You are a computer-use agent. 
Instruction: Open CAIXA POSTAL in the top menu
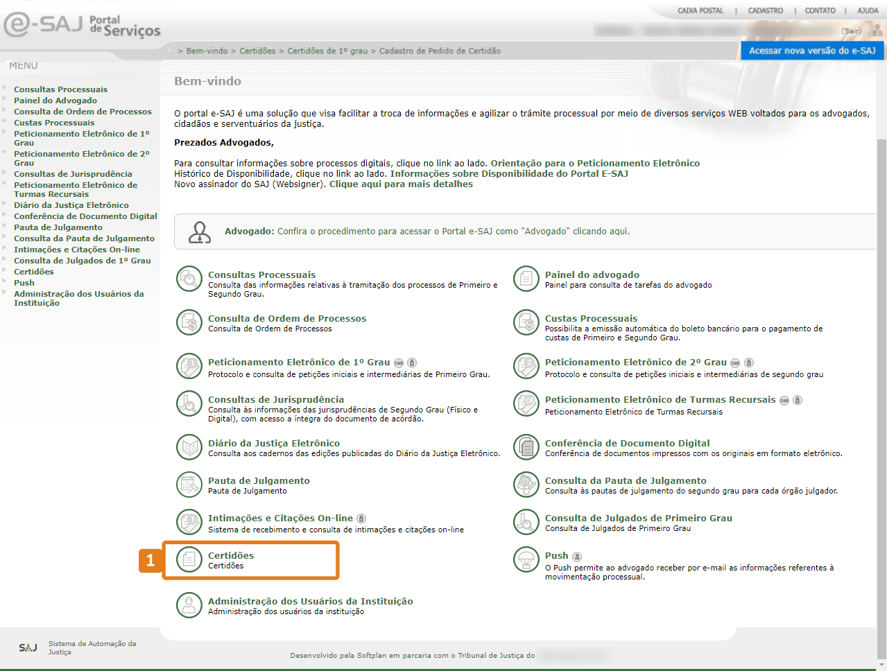click(x=700, y=10)
